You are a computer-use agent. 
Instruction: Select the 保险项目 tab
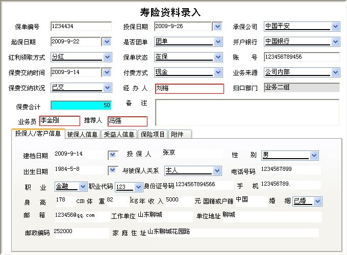(153, 135)
